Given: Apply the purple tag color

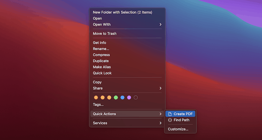Looking at the screenshot, I should [129, 98].
